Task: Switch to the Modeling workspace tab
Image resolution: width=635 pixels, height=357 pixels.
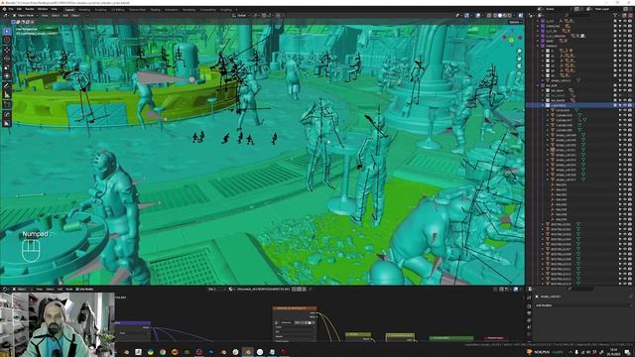Action: (84, 9)
